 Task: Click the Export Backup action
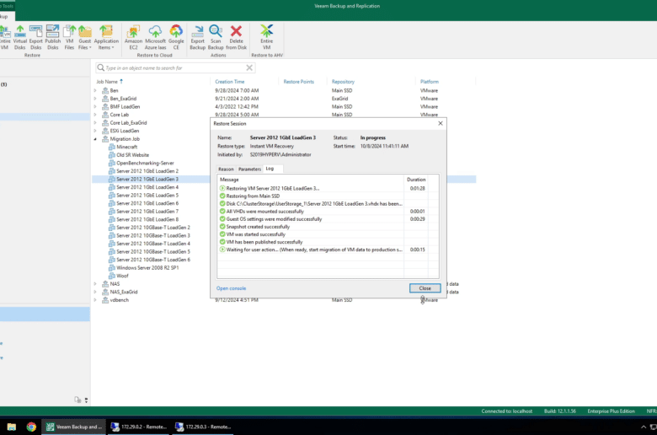pos(197,37)
